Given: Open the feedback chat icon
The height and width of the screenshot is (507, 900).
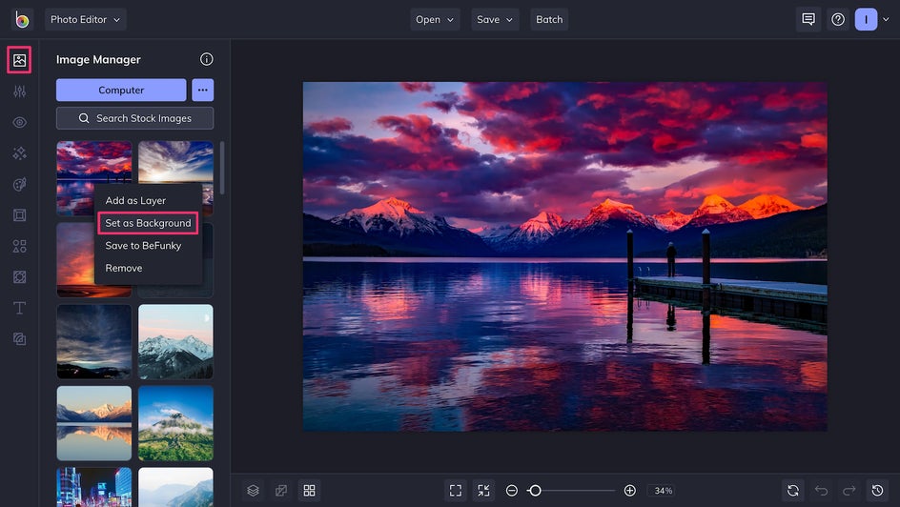Looking at the screenshot, I should pyautogui.click(x=808, y=19).
